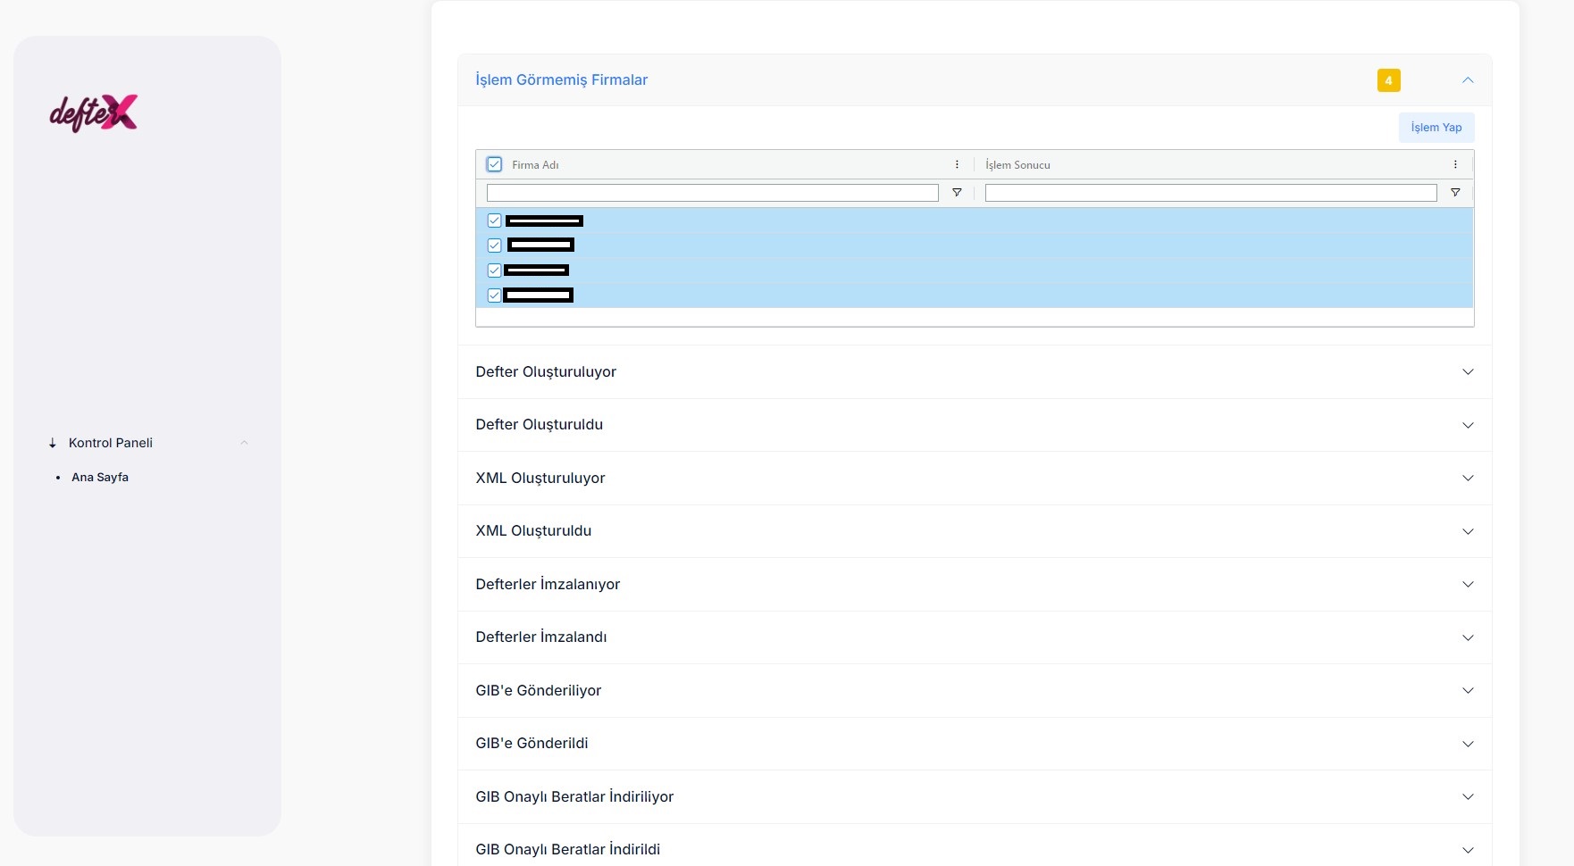The height and width of the screenshot is (866, 1574).
Task: Select the Kontrol Paneli menu item
Action: click(111, 443)
